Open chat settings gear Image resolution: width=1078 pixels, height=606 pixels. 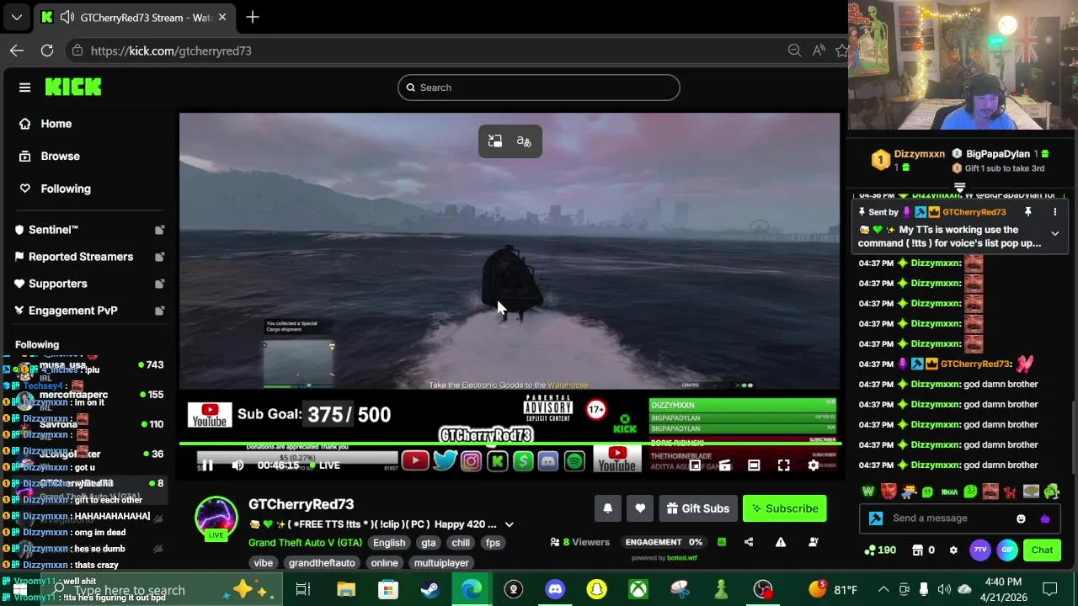[953, 550]
